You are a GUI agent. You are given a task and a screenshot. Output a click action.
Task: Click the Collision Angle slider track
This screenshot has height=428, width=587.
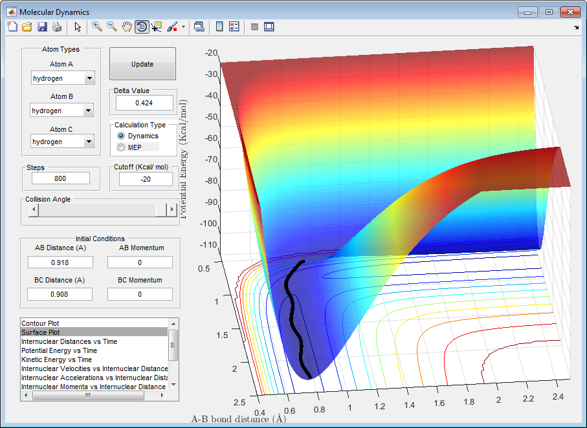97,209
